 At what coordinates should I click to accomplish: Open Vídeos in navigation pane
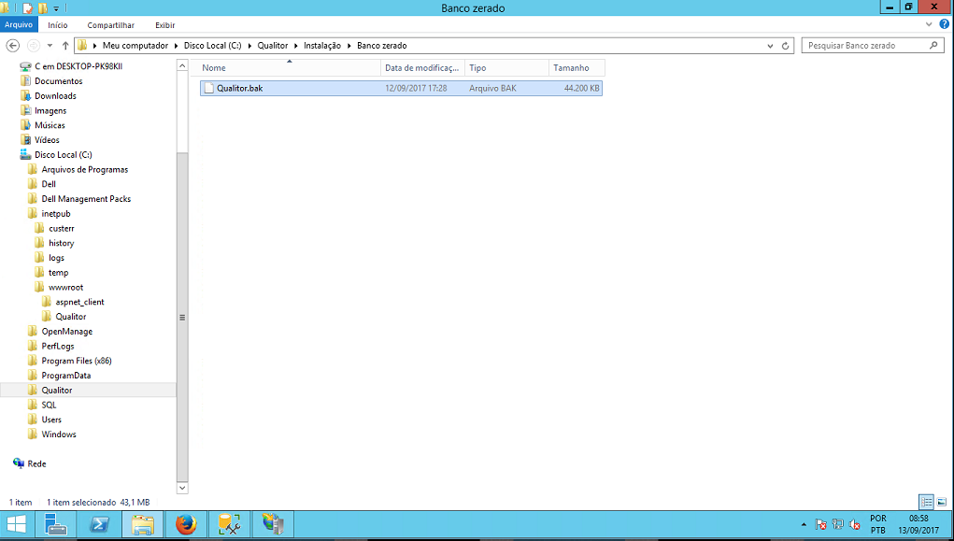[47, 140]
